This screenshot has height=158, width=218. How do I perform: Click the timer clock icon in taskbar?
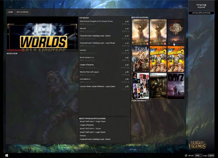pos(186,156)
